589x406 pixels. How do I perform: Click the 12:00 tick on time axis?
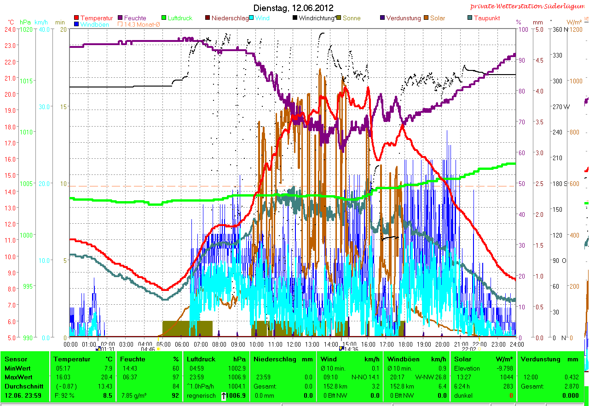pos(293,344)
